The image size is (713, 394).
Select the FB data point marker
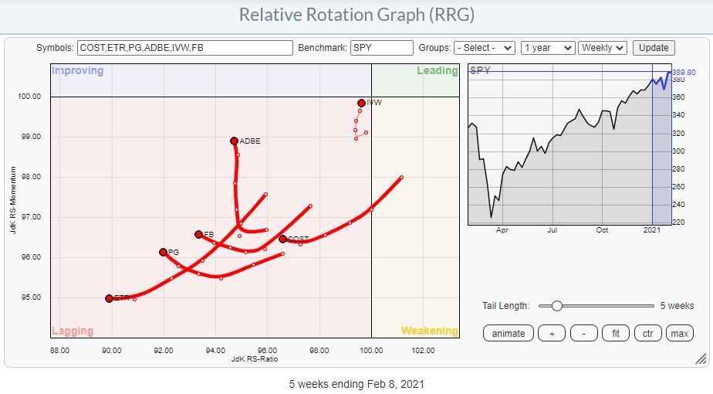[x=198, y=234]
